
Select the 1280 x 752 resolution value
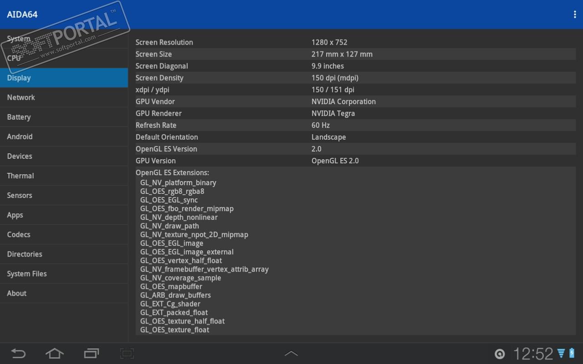pos(329,42)
